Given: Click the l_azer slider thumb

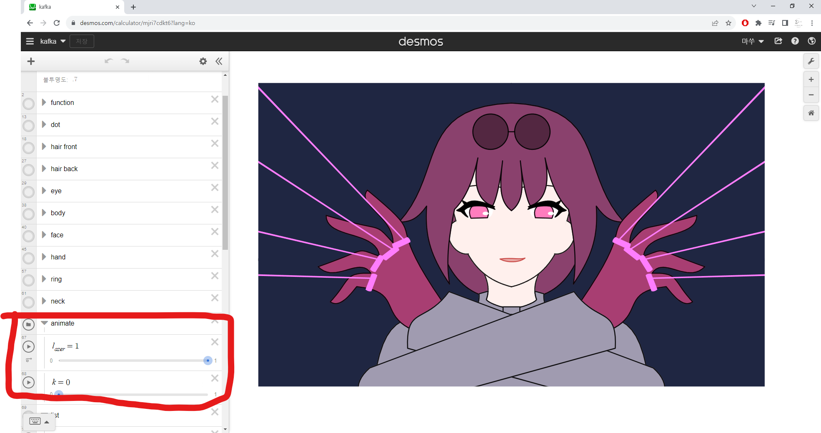Looking at the screenshot, I should click(208, 361).
